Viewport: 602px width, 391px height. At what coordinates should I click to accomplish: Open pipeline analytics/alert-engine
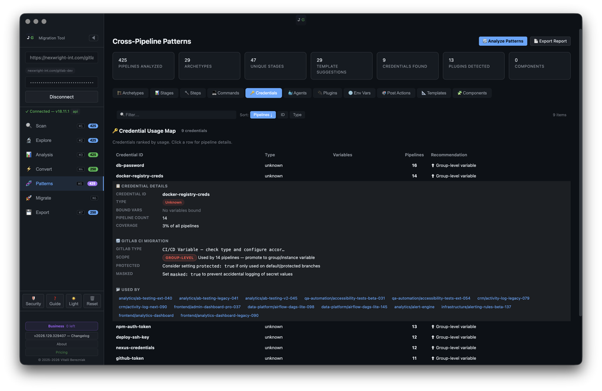(414, 307)
